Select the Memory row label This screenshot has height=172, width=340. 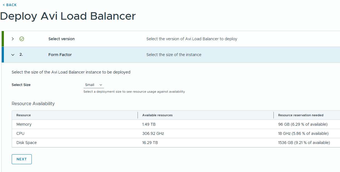tap(24, 124)
